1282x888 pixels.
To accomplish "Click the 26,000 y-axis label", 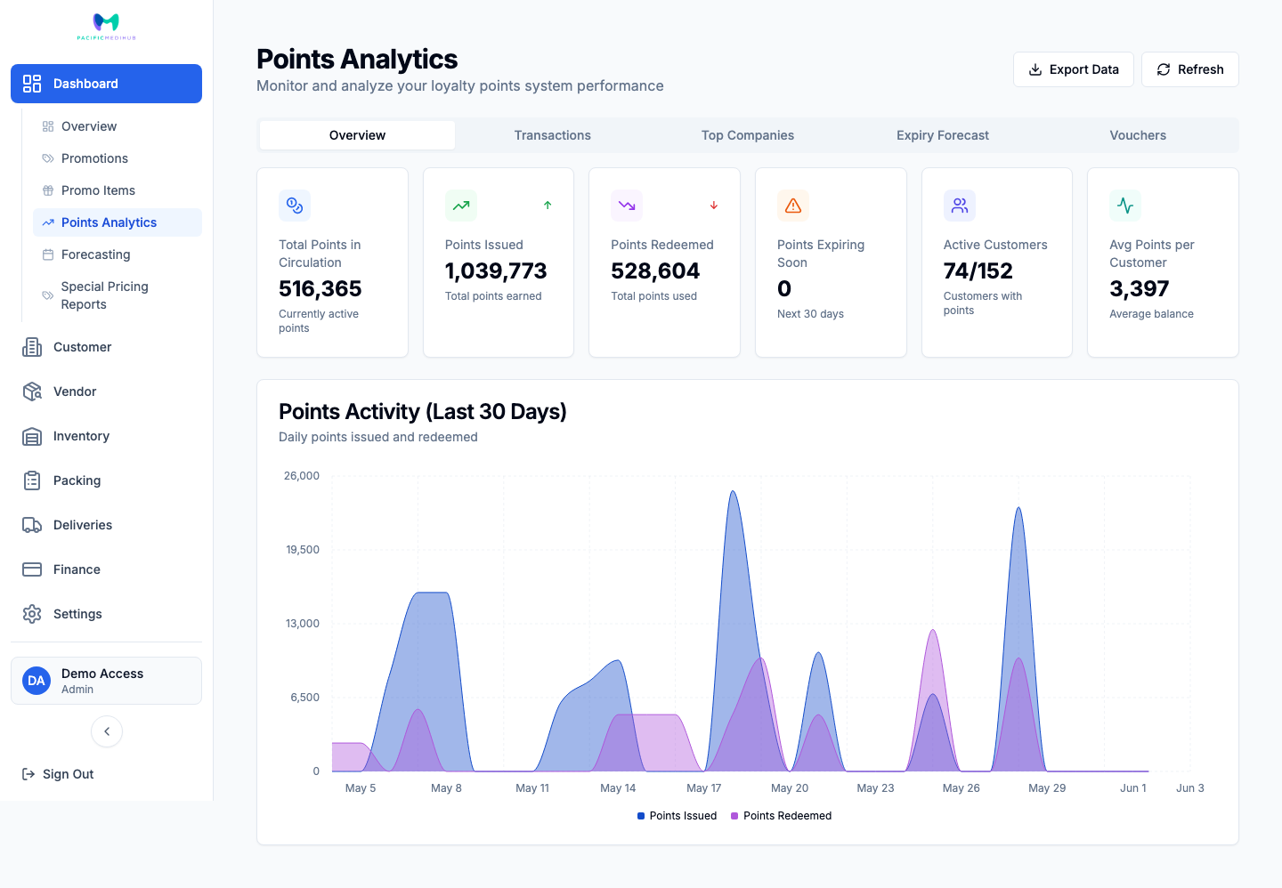I will 302,476.
